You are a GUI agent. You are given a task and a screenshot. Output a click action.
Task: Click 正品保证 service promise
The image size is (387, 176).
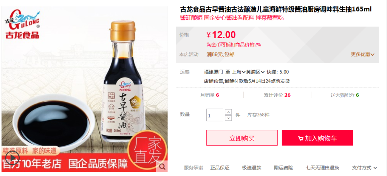point(220,168)
